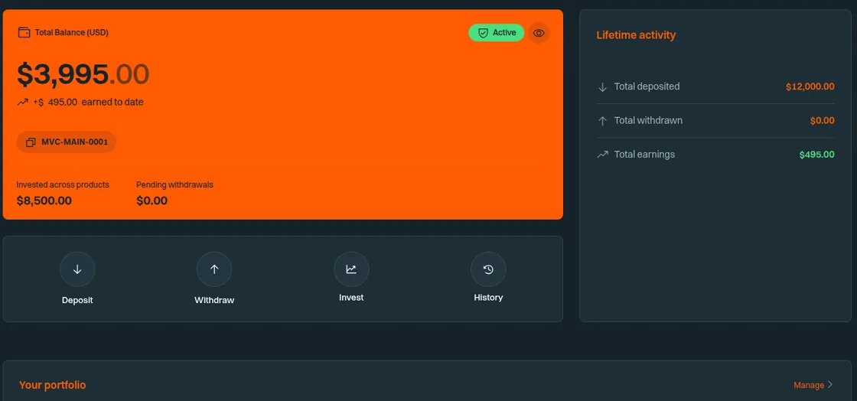This screenshot has height=401, width=857.
Task: Select the Invest label
Action: (351, 298)
